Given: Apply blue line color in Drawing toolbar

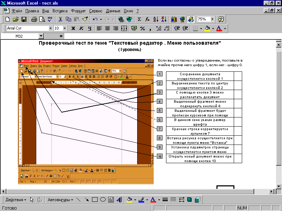Looking at the screenshot, I should click(x=142, y=200).
